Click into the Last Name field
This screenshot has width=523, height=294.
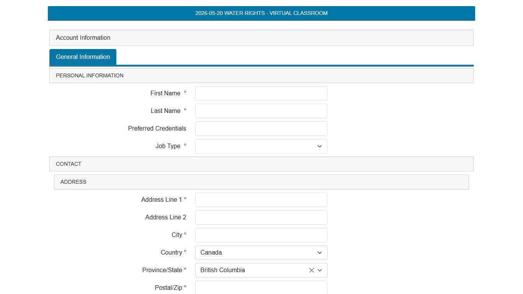[x=261, y=111]
